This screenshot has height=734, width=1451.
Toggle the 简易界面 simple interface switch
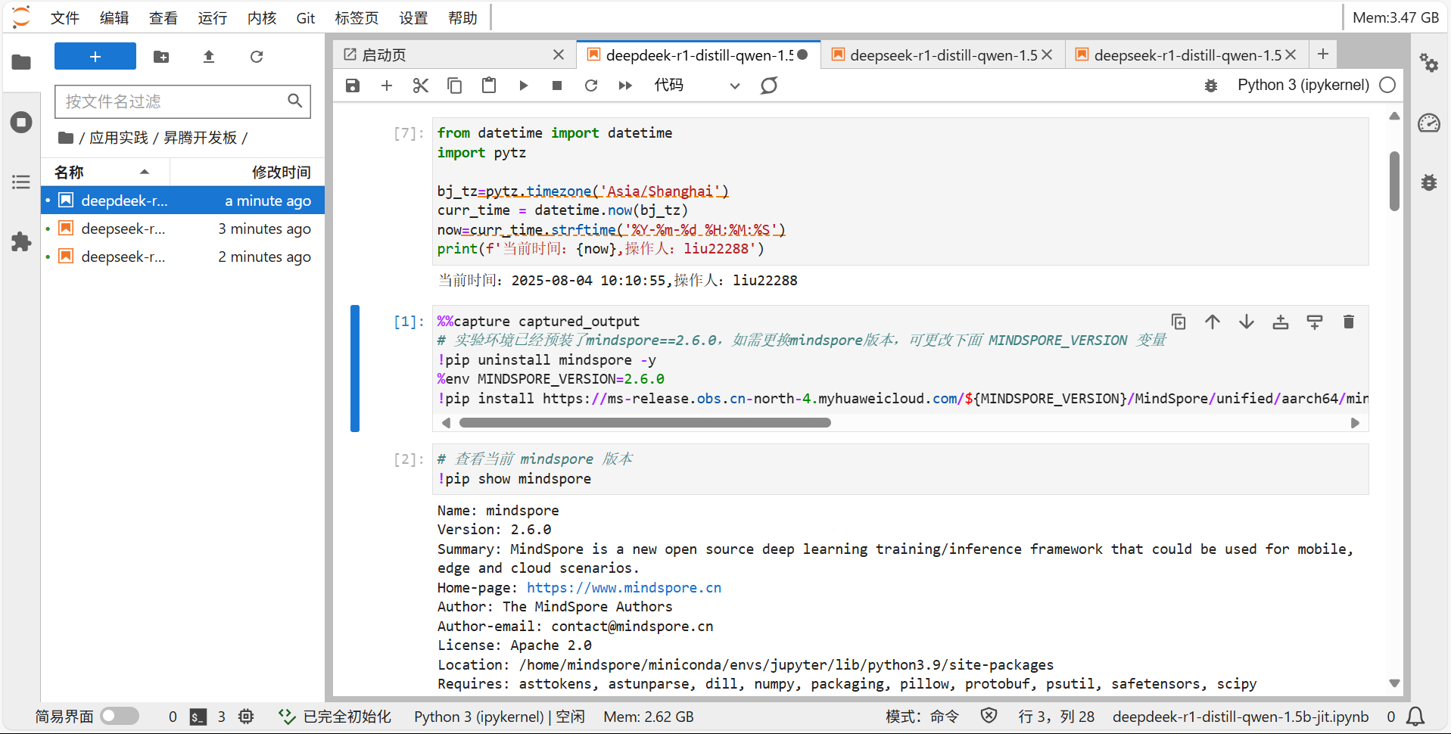[120, 716]
